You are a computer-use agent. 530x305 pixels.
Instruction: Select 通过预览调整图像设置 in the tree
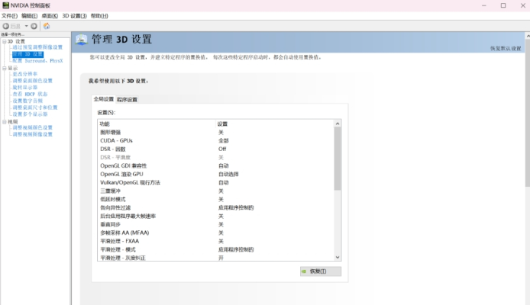point(37,47)
